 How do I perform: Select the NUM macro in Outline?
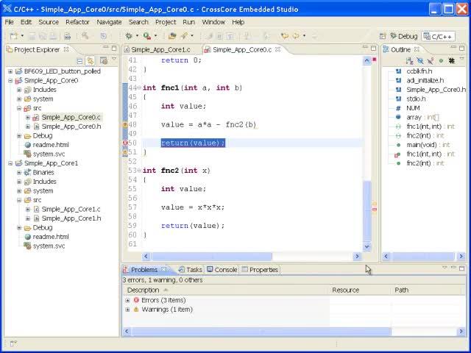point(413,108)
